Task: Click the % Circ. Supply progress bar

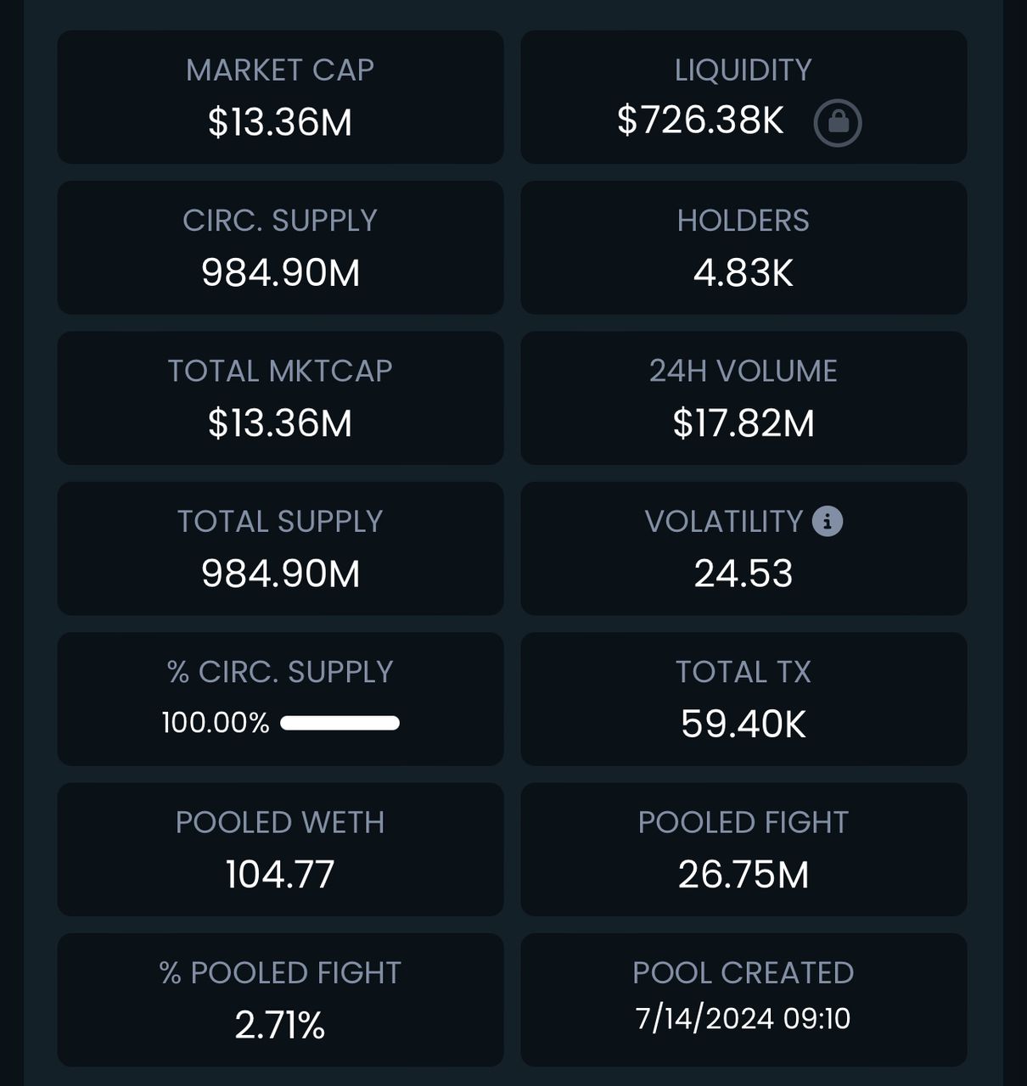Action: (340, 723)
